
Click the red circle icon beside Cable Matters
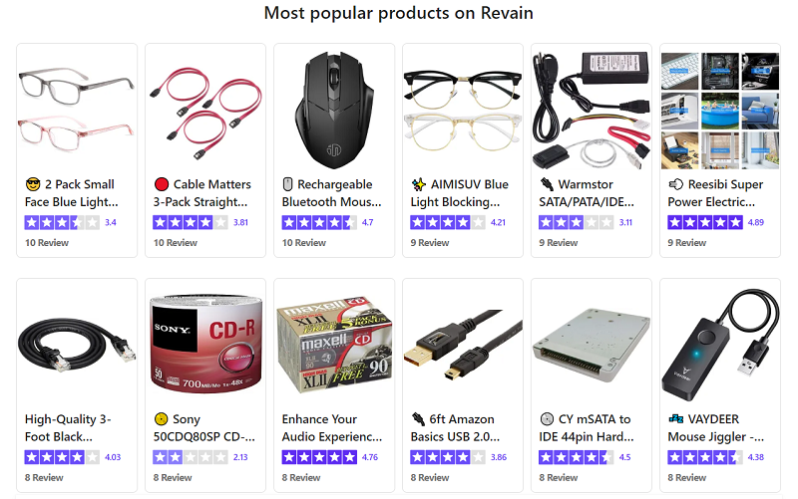point(162,184)
